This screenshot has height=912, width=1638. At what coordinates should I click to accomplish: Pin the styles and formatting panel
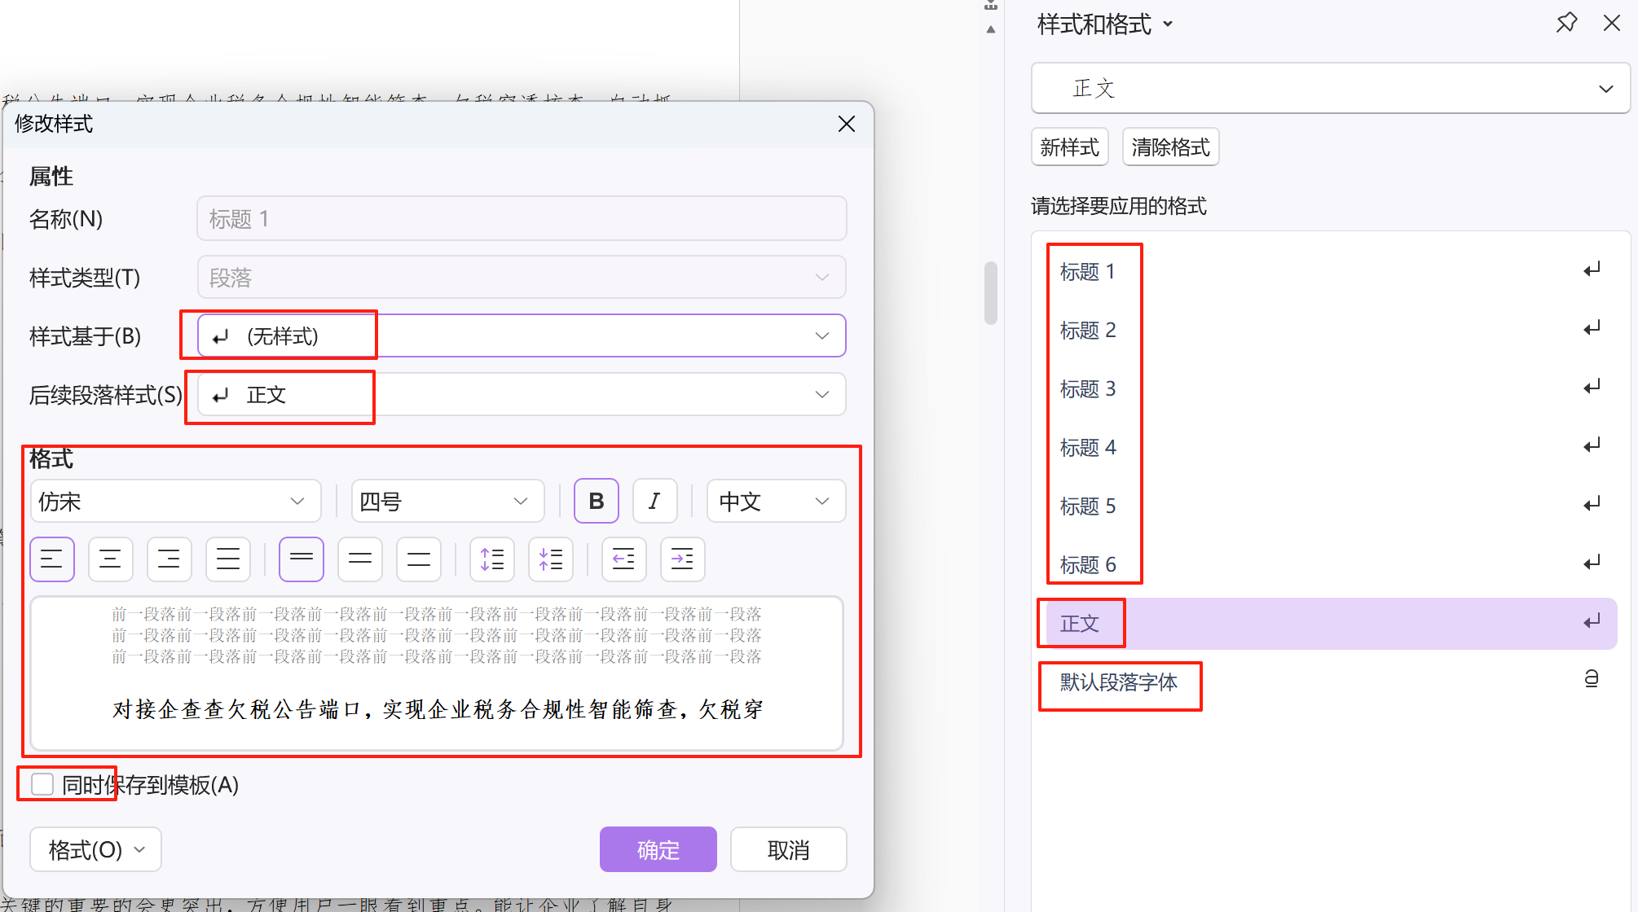1565,24
